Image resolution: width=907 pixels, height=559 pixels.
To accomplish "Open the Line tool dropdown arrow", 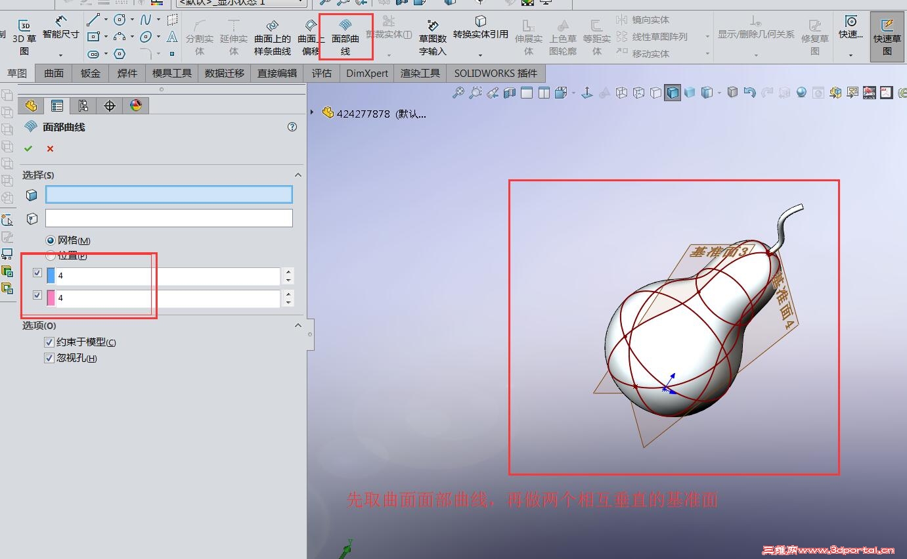I will click(x=106, y=20).
